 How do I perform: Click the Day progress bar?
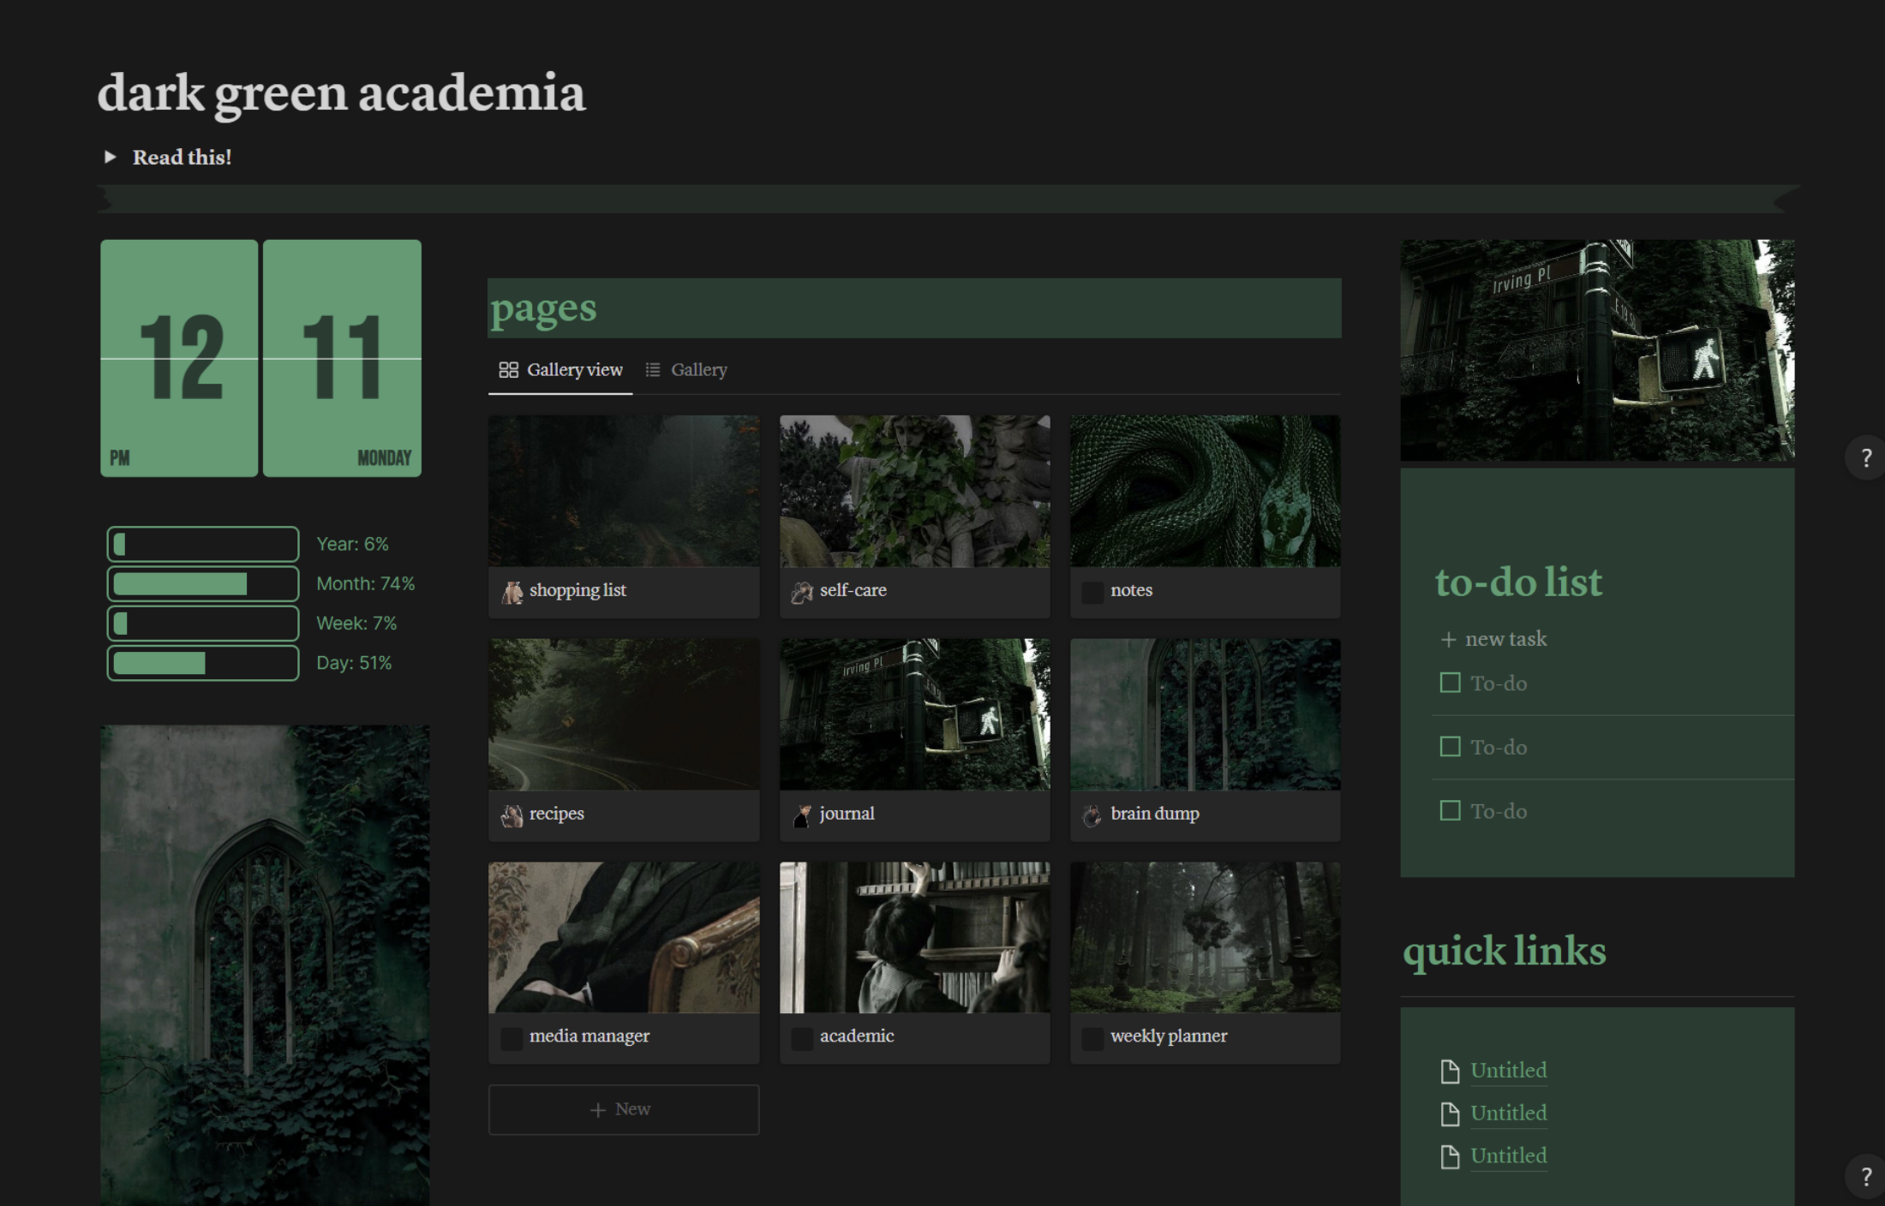(x=203, y=662)
